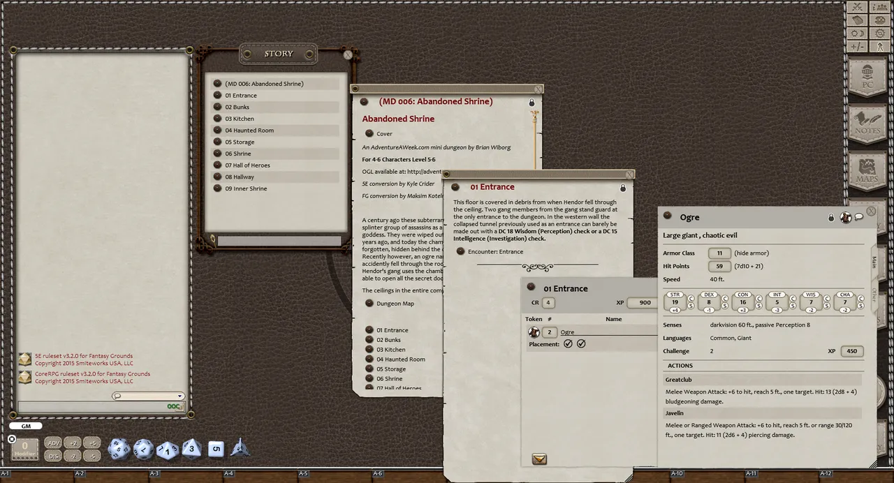Switch to the Other tab on Ogre sheet
This screenshot has height=483, width=894.
tap(873, 295)
